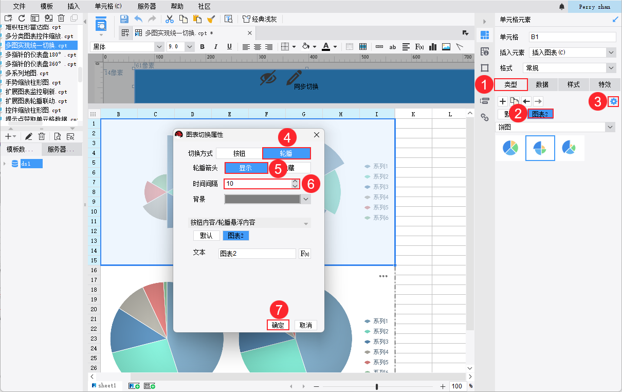Click the Paste clipboard icon
This screenshot has width=622, height=392.
(197, 19)
